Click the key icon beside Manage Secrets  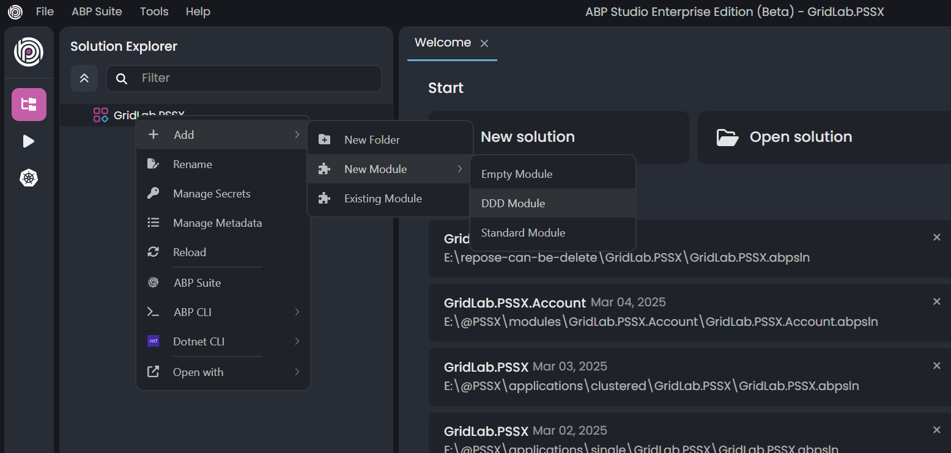click(154, 193)
